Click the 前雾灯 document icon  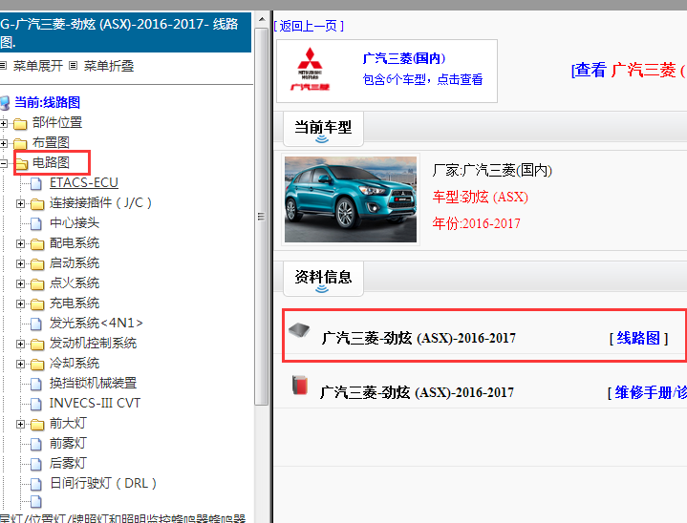(x=36, y=444)
